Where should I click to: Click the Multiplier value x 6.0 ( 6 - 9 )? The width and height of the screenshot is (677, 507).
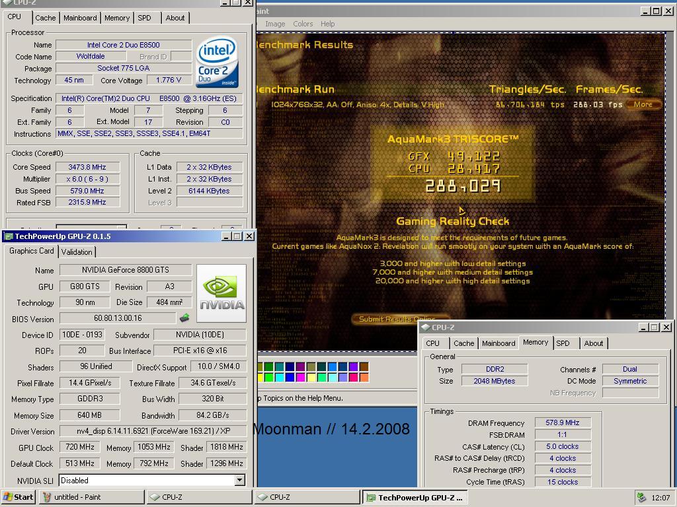click(87, 179)
